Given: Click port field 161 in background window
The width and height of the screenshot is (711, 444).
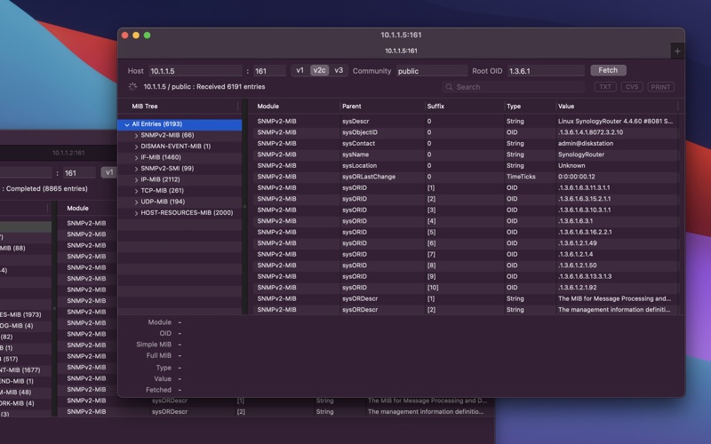Looking at the screenshot, I should point(79,173).
